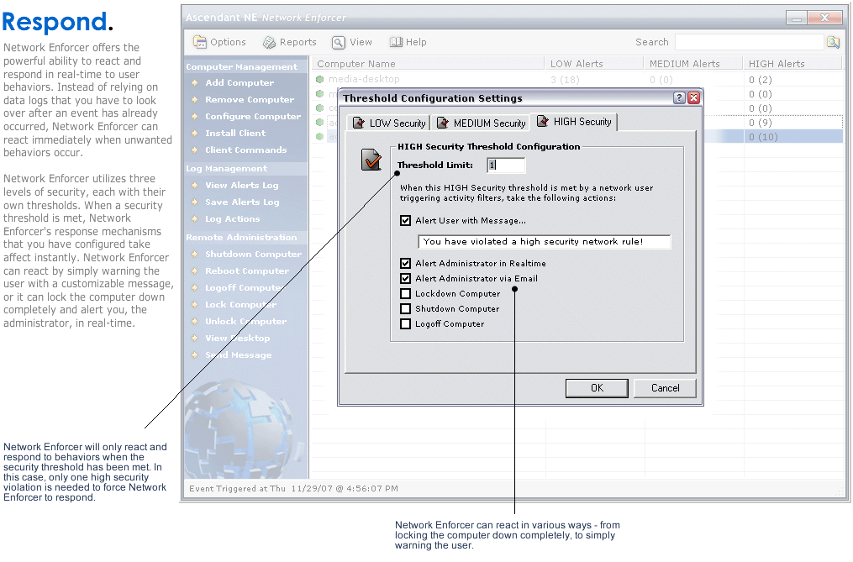This screenshot has height=562, width=853.
Task: Toggle Alert User with Message checkbox
Action: 405,220
